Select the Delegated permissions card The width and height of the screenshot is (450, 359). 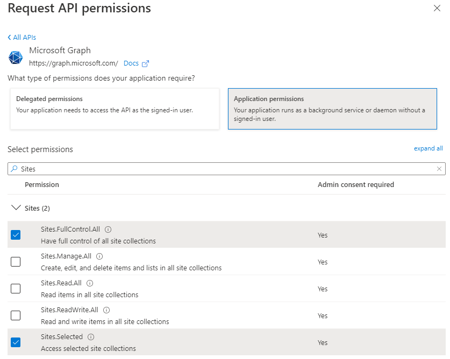point(115,109)
